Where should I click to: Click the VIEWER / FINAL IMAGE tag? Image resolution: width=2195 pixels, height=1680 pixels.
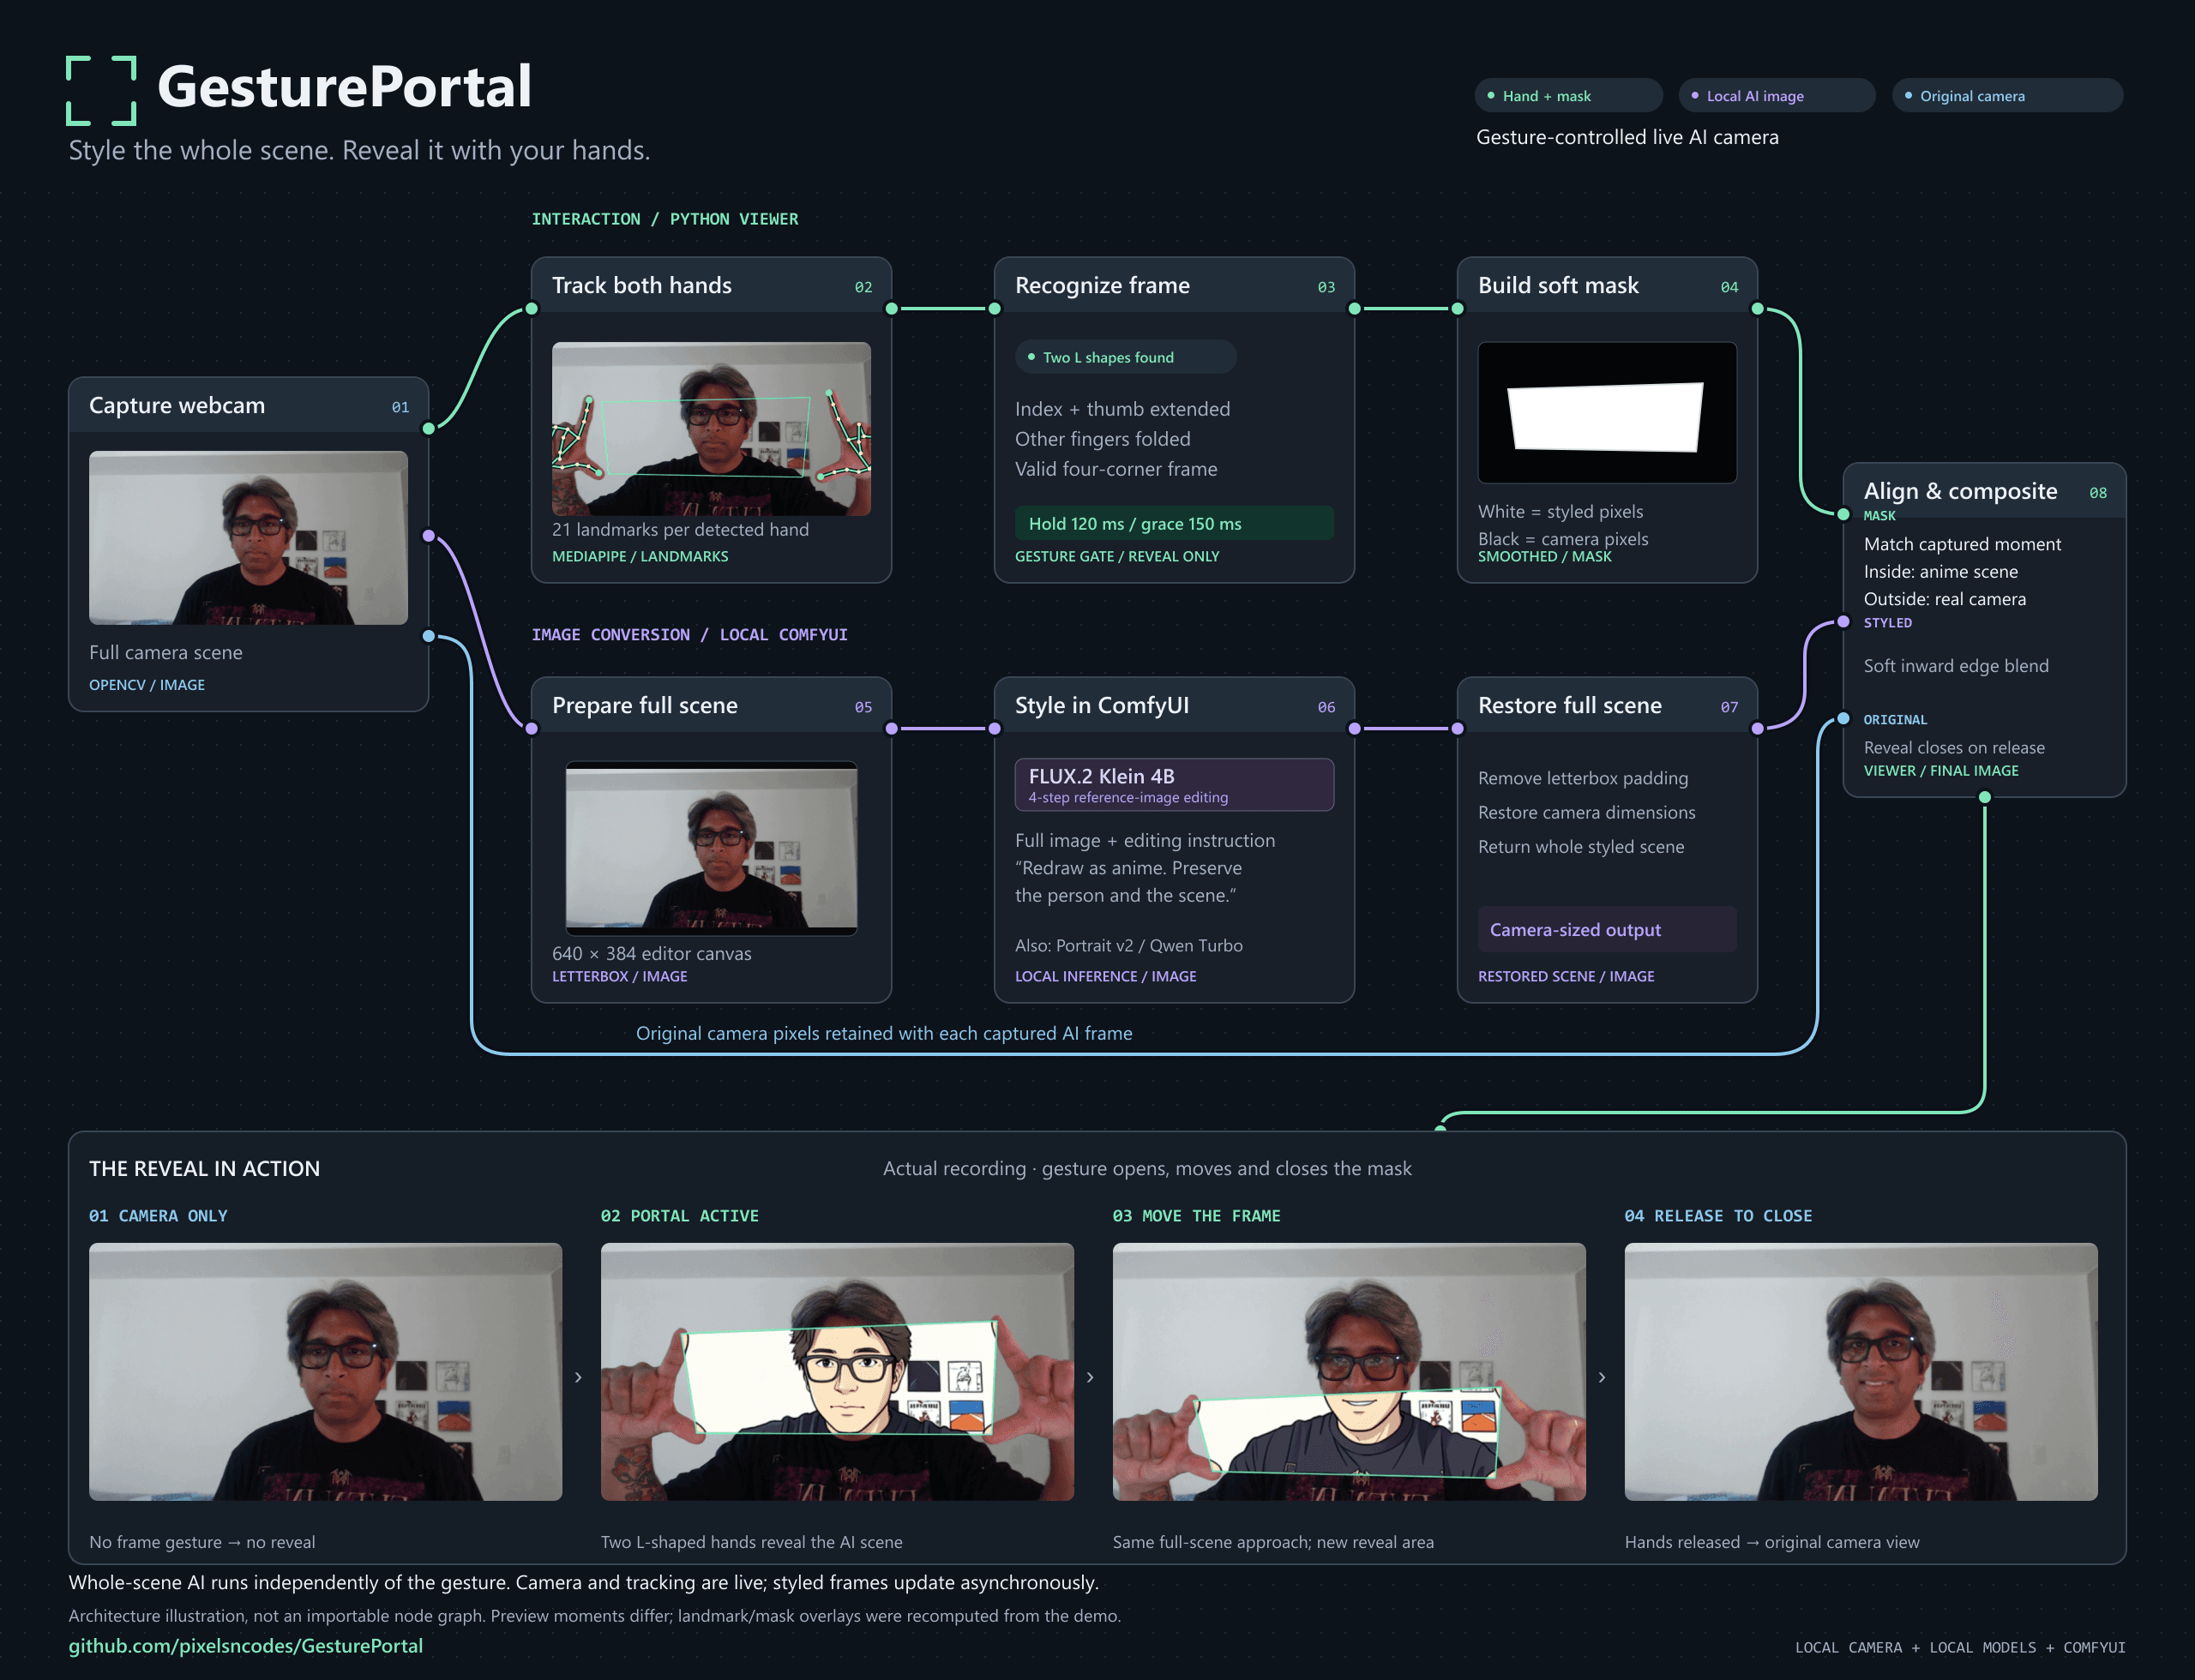(x=1941, y=770)
